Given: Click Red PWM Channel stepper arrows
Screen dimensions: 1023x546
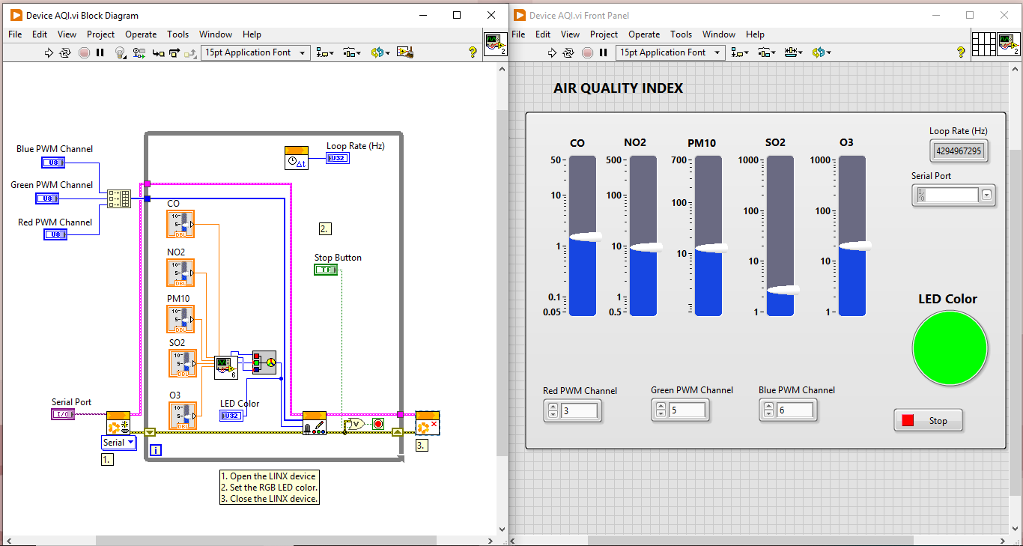Looking at the screenshot, I should [x=553, y=410].
